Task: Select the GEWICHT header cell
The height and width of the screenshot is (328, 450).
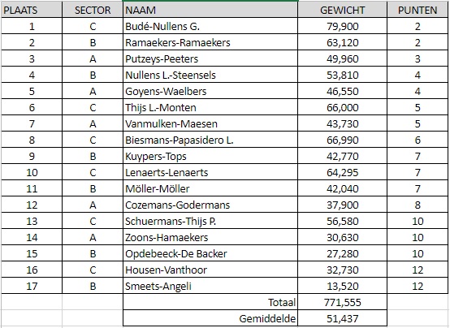Action: 343,10
